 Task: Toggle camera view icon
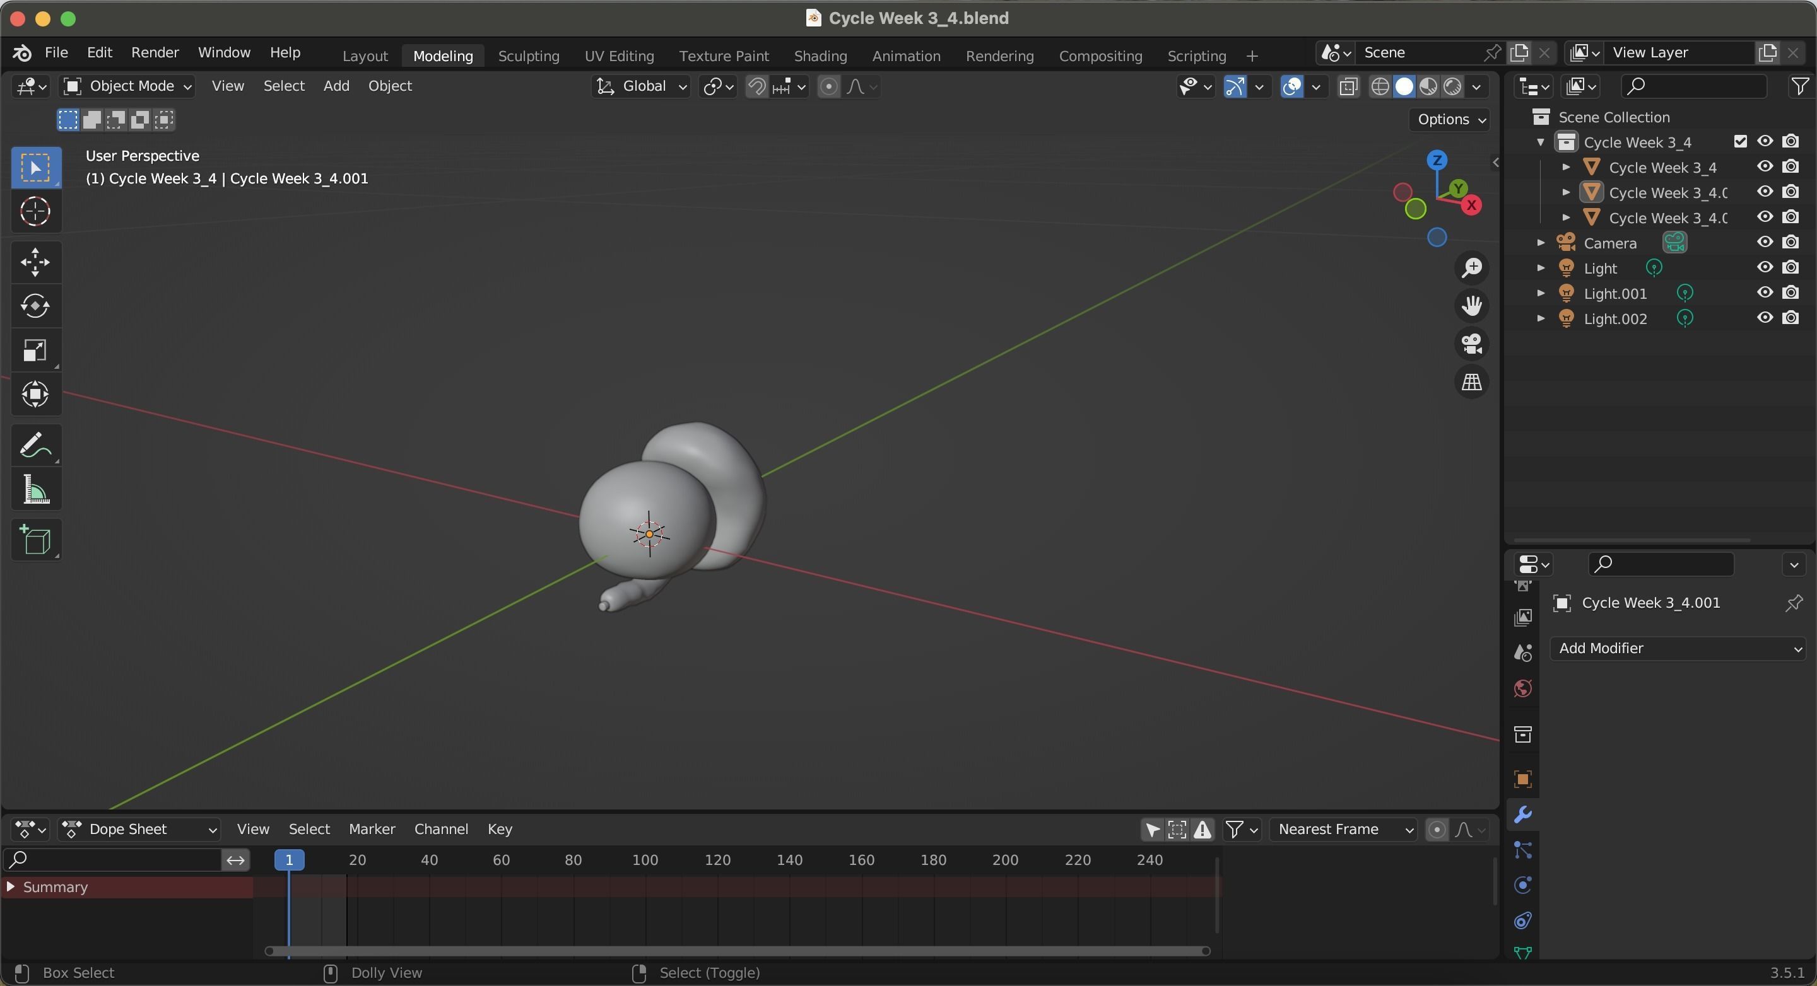pyautogui.click(x=1471, y=344)
